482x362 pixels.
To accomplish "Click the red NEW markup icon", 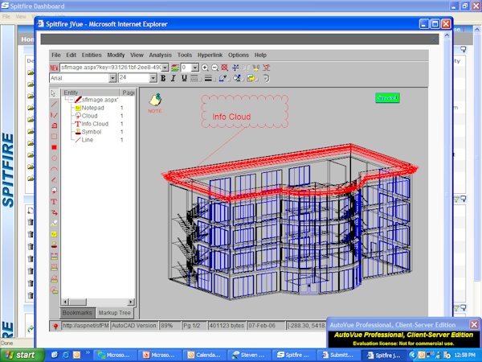I will pos(54,68).
